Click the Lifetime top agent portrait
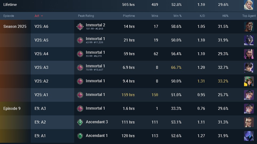Viewport: 257px width, 144px height. [248, 5]
